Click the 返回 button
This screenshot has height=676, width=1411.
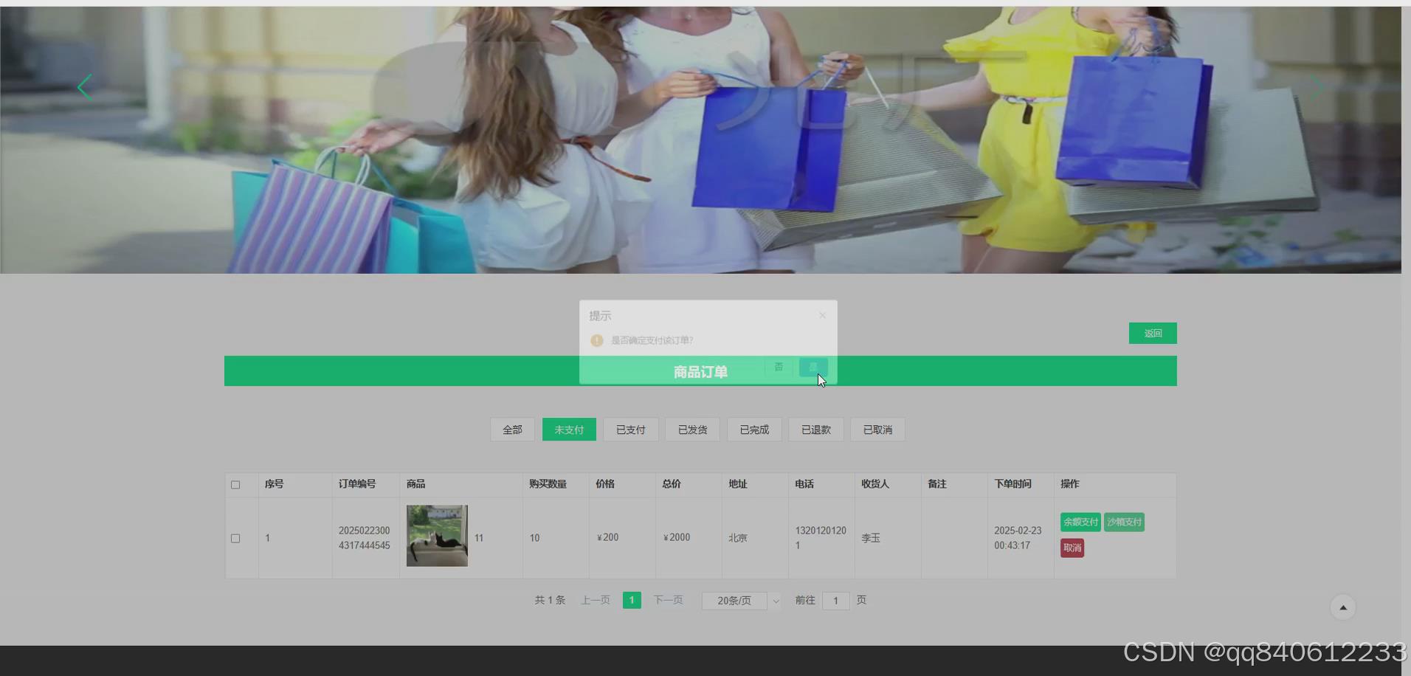pos(1153,334)
